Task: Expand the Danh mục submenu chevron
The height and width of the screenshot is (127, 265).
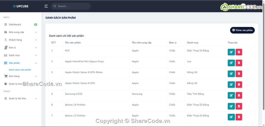Action: tap(36, 55)
